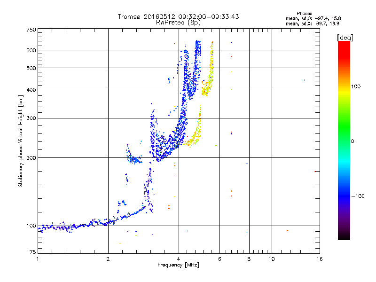Click colorbar tick label "0"
Screen dimensions: 376x282
click(352, 141)
